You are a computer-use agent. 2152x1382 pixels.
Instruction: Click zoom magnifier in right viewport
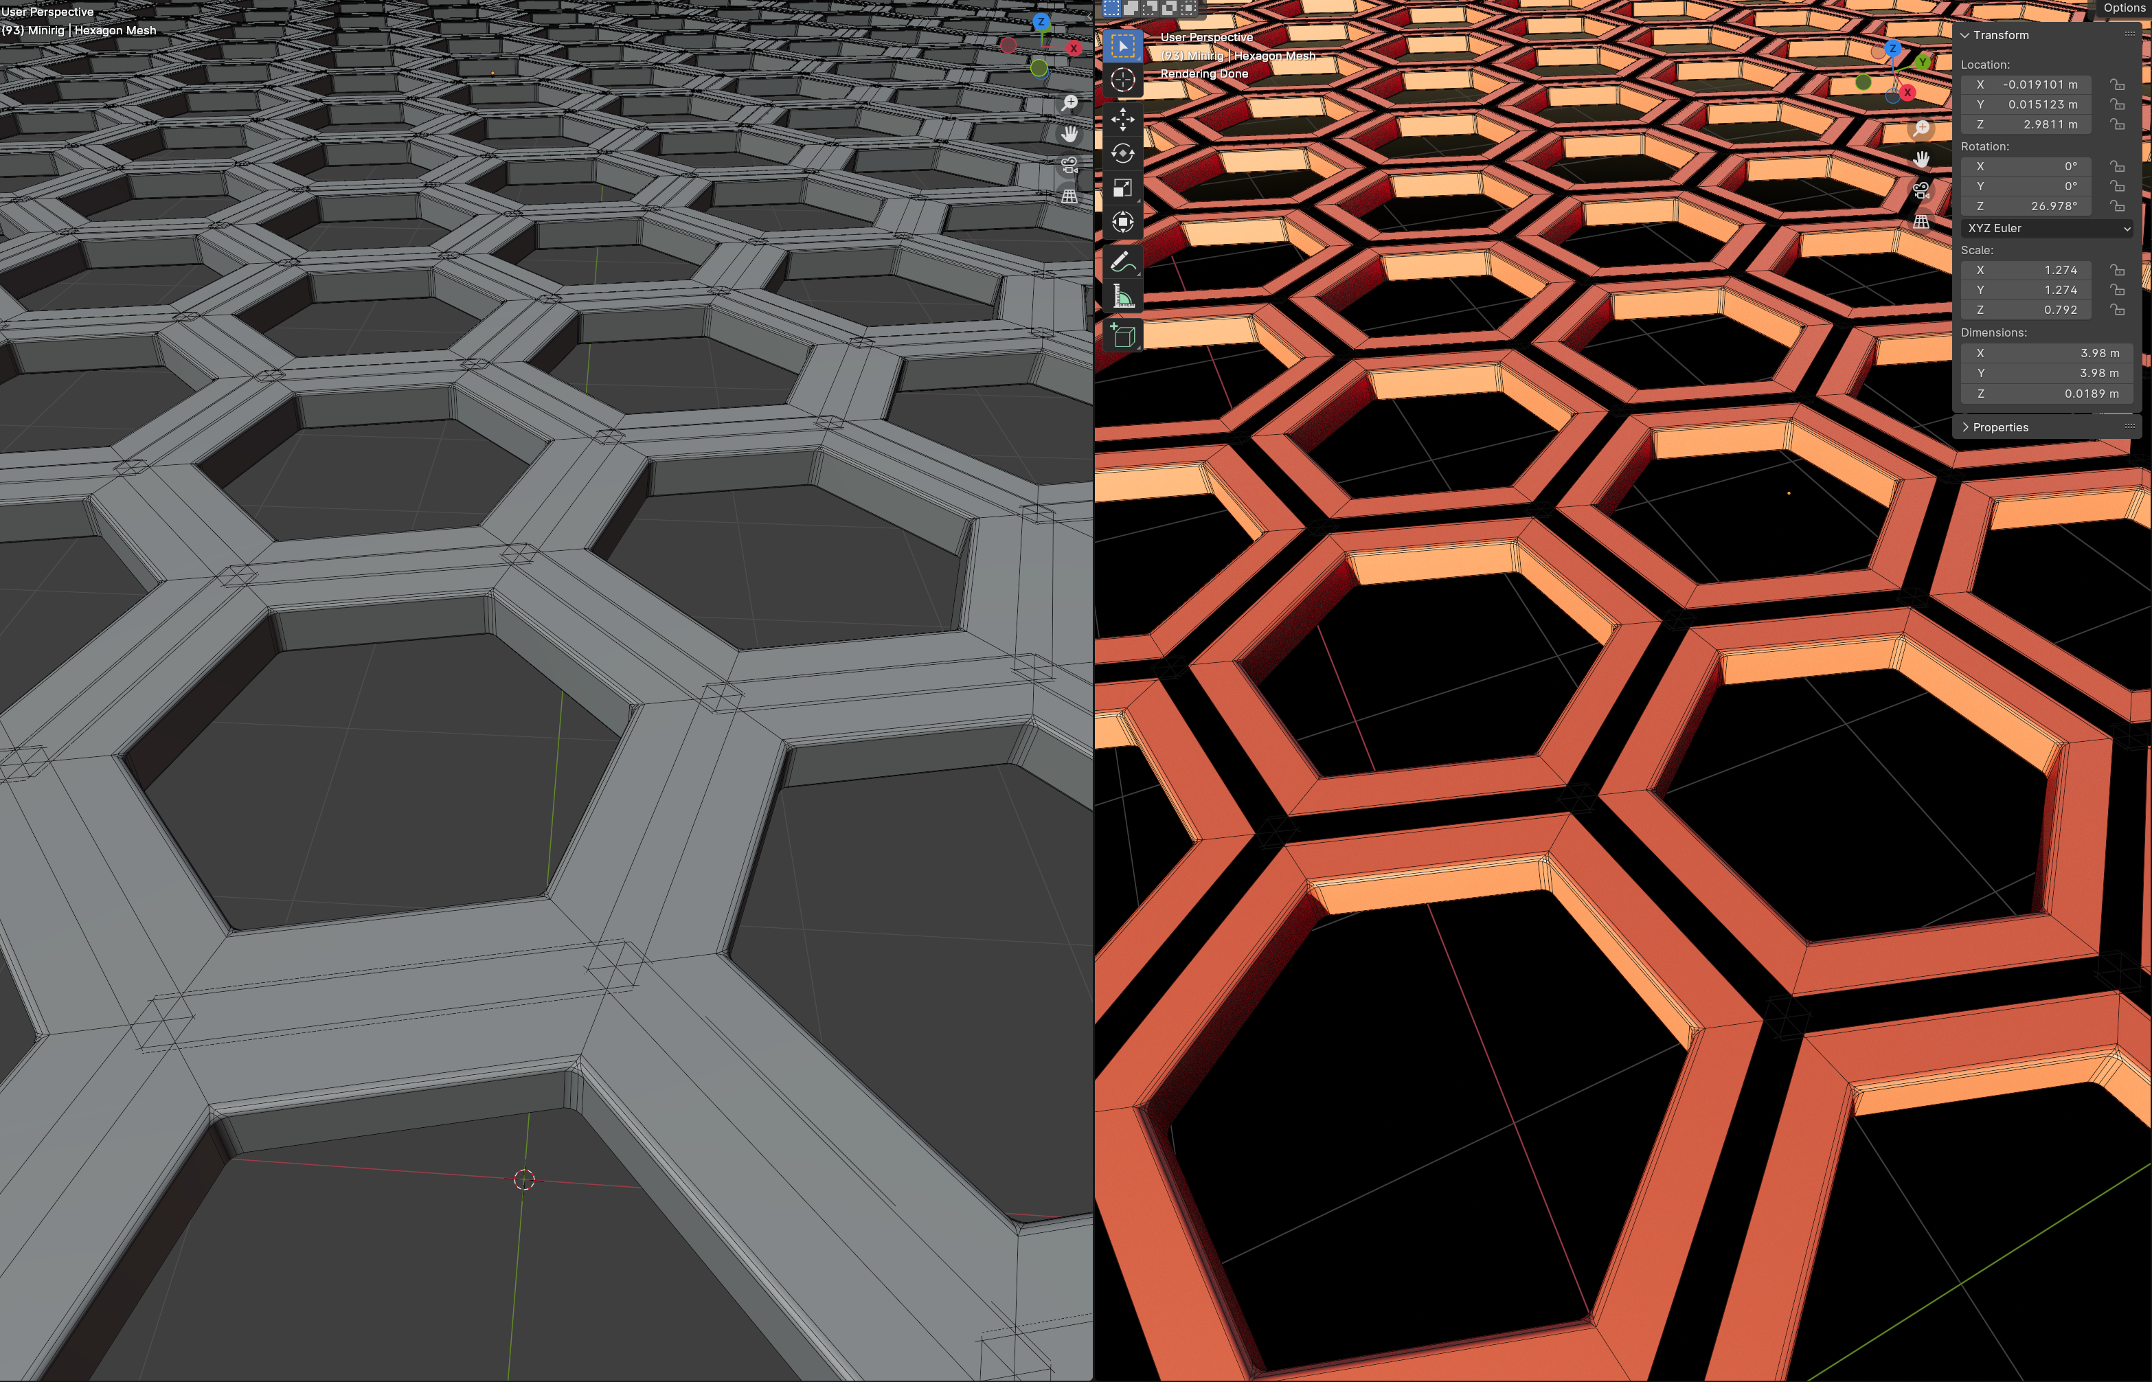(x=1921, y=129)
